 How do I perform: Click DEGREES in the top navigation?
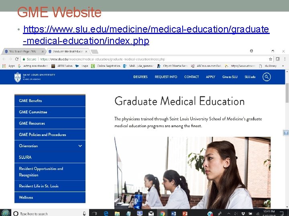click(x=140, y=77)
